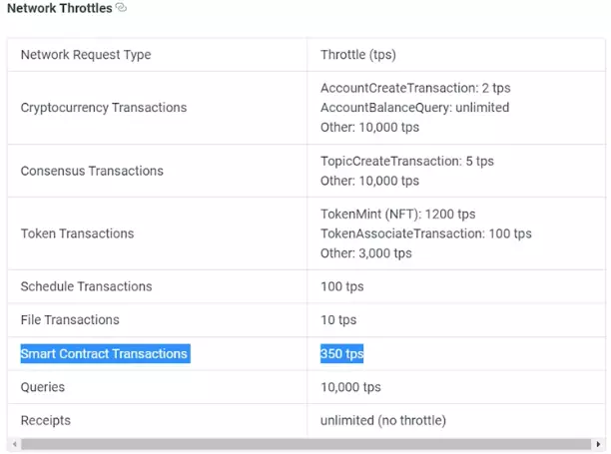The width and height of the screenshot is (611, 454).
Task: Click the highlighted 350 tps value
Action: 341,353
